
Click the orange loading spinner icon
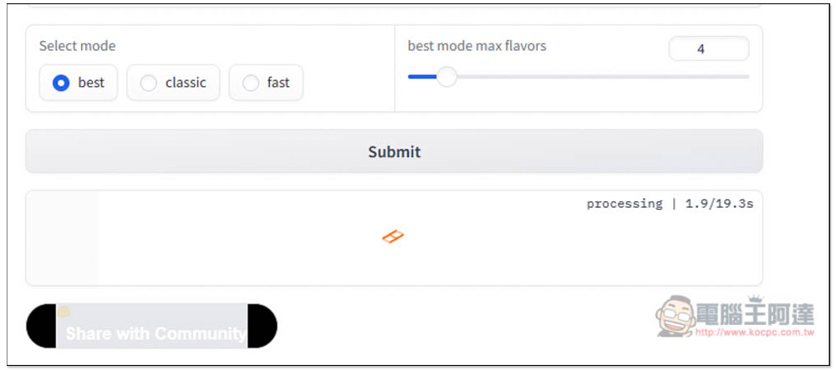[x=393, y=236]
